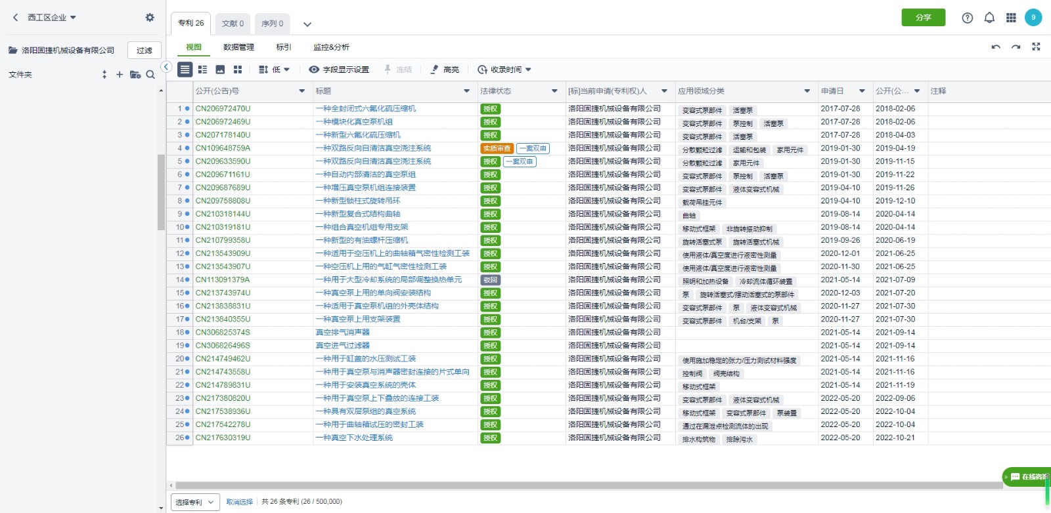The image size is (1051, 513).
Task: Switch to 序列 0 tab
Action: tap(272, 24)
